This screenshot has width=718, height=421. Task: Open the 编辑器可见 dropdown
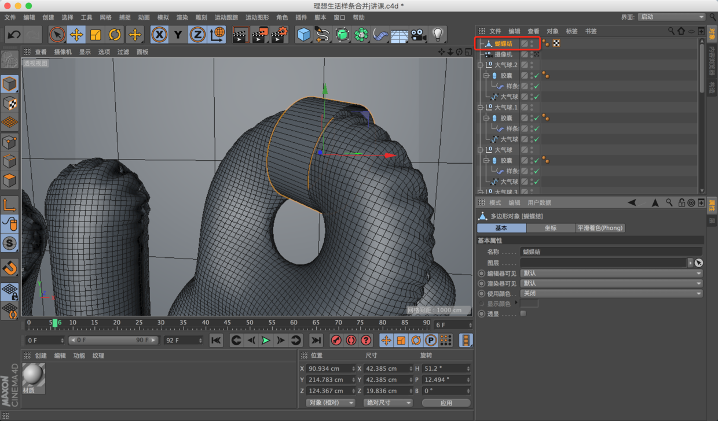[x=611, y=273]
